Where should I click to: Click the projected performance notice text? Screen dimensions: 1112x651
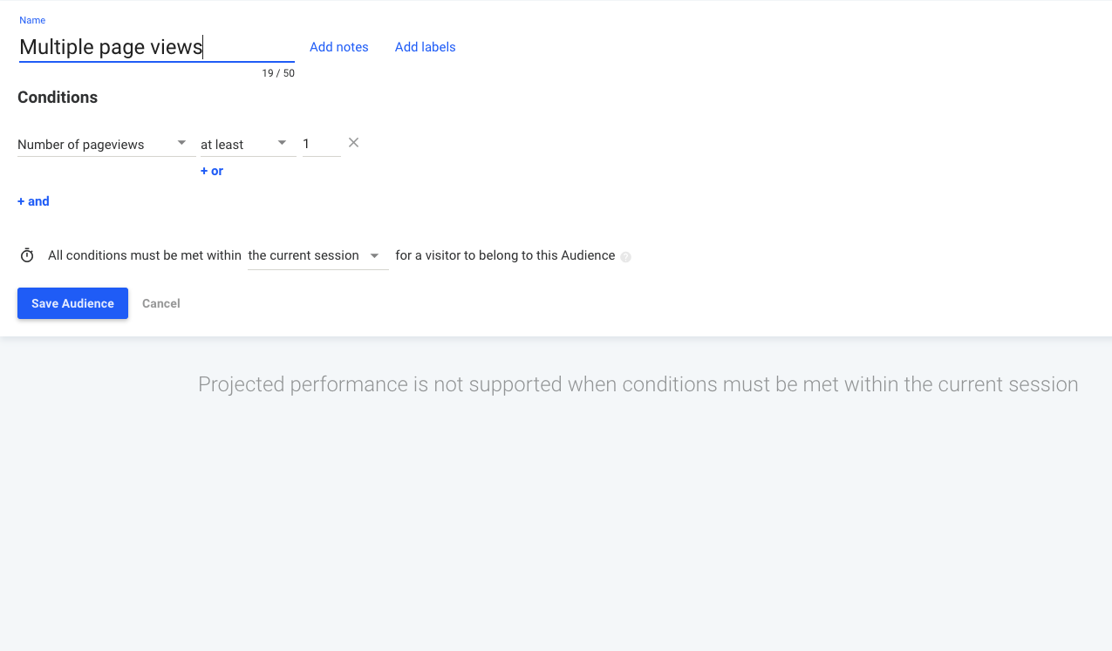coord(638,384)
